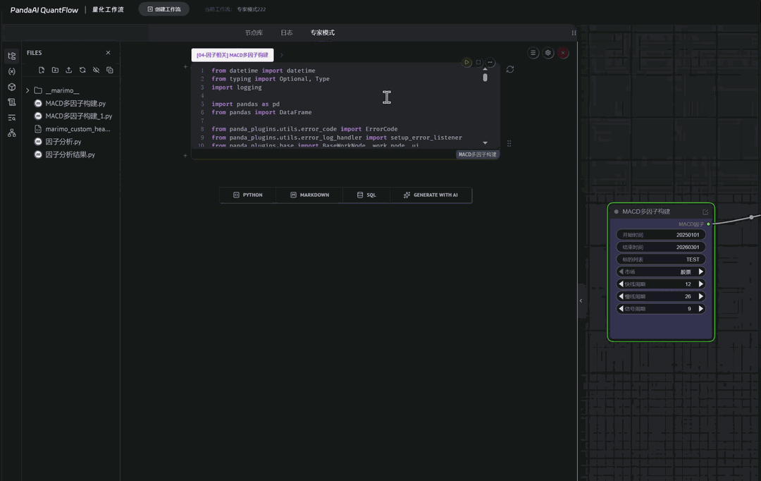
Task: Open the list-search outline icon in sidebar
Action: pyautogui.click(x=12, y=118)
